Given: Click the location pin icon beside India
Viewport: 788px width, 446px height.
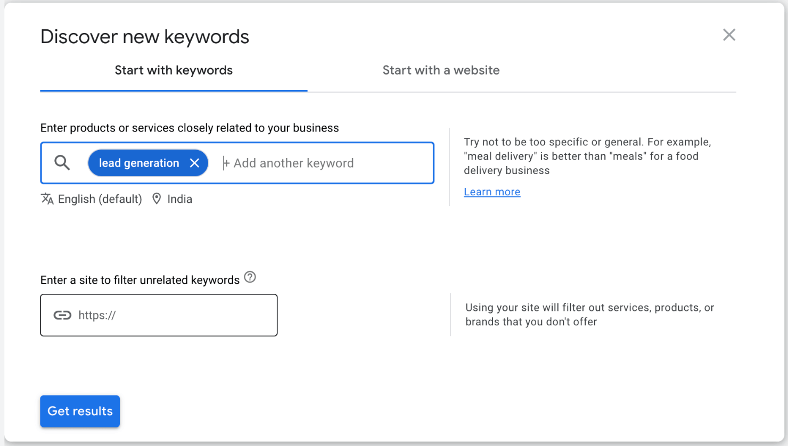Looking at the screenshot, I should [x=157, y=199].
